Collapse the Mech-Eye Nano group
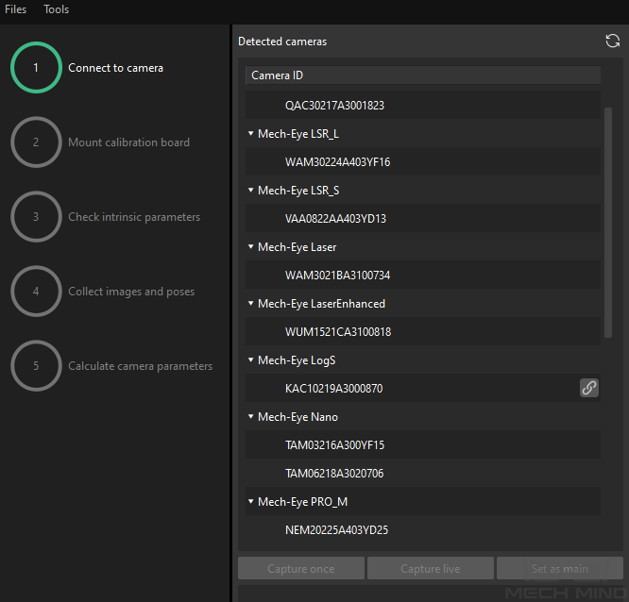Viewport: 629px width, 602px height. point(250,416)
